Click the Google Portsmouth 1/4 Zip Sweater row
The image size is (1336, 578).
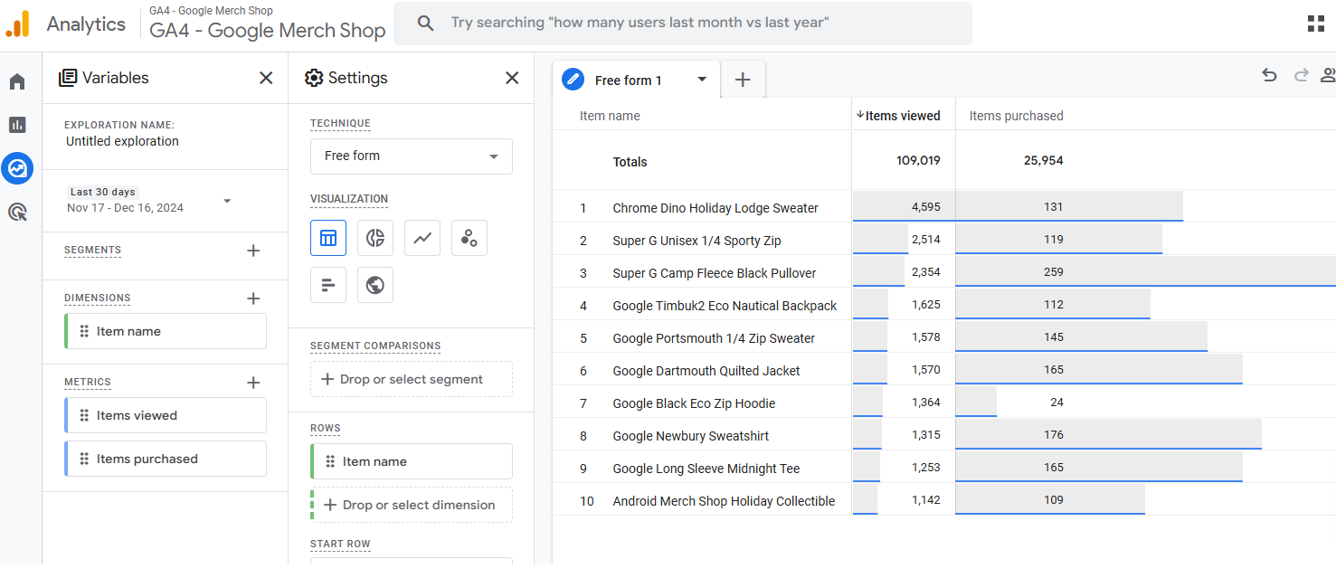tap(944, 337)
